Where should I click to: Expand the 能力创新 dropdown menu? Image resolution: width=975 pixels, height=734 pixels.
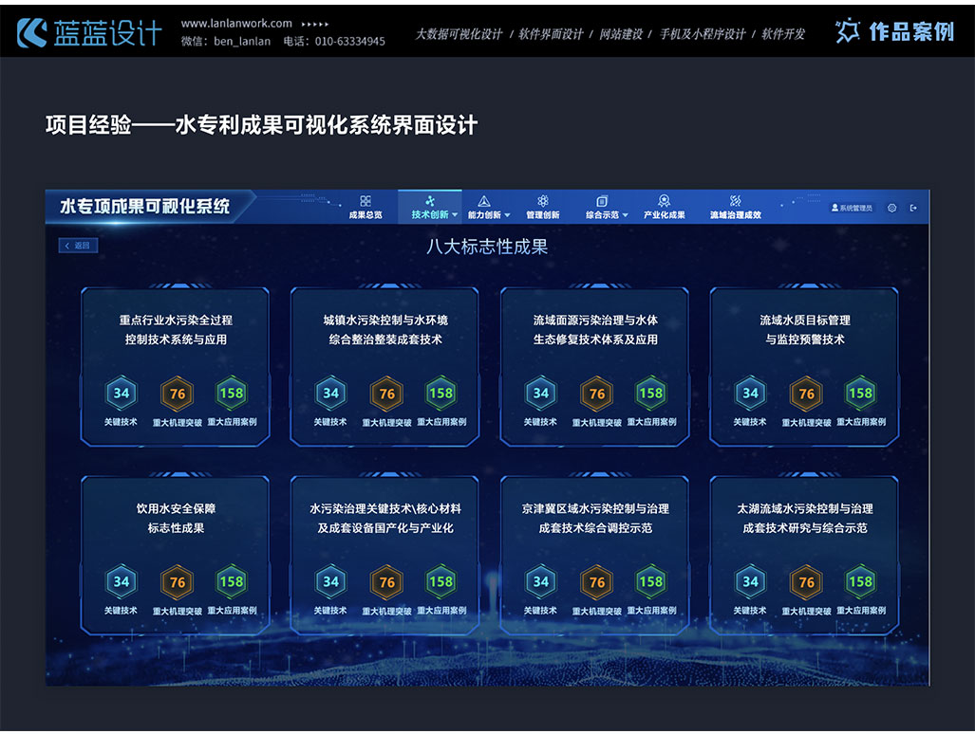(x=507, y=215)
